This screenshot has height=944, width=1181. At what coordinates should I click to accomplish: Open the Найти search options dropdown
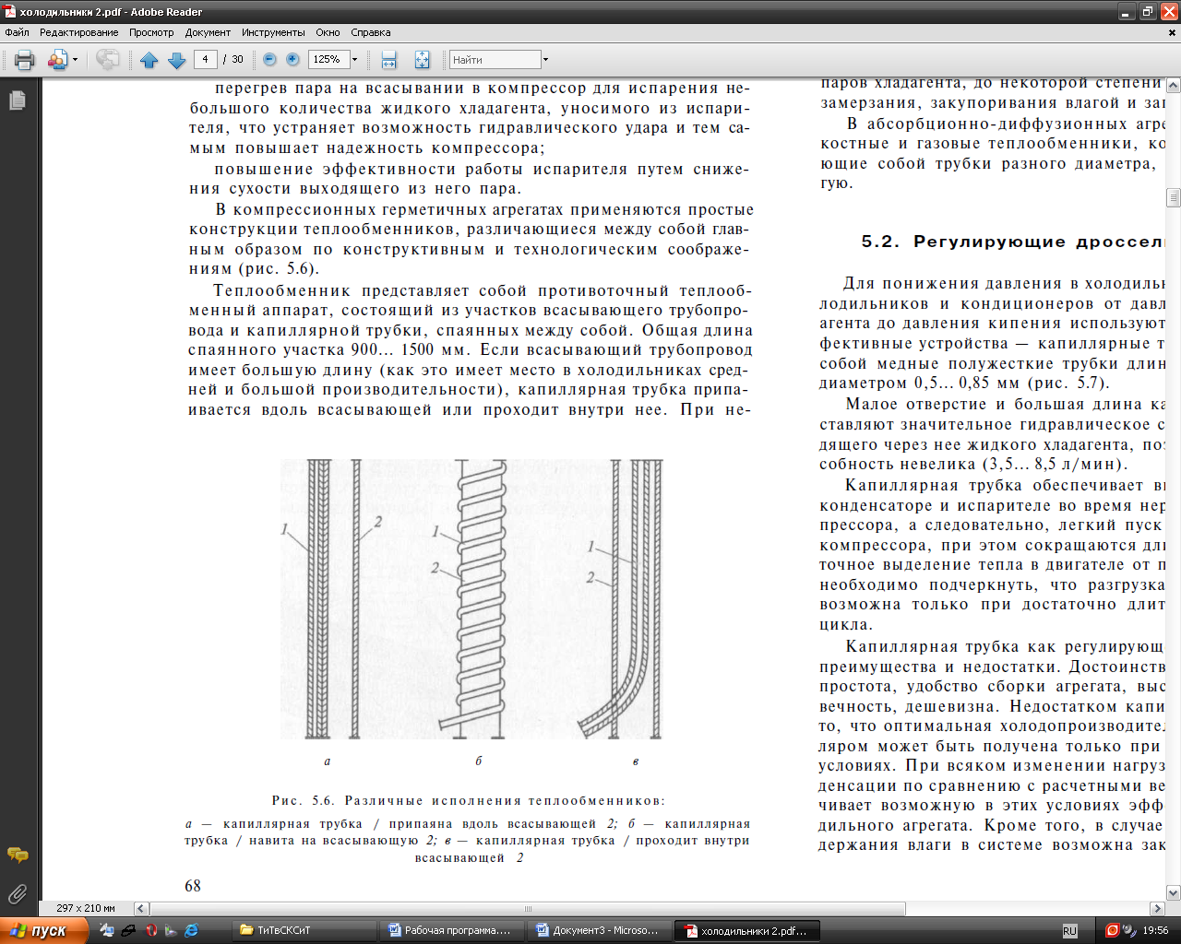point(545,60)
